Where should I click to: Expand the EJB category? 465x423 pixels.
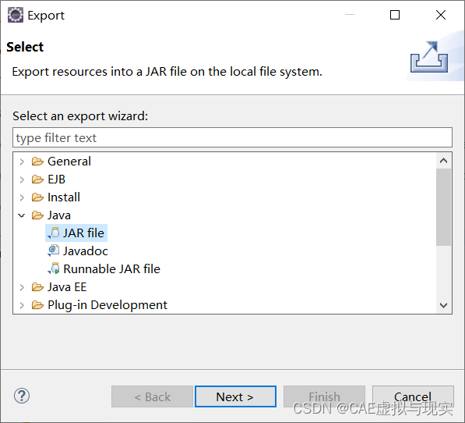coord(22,180)
